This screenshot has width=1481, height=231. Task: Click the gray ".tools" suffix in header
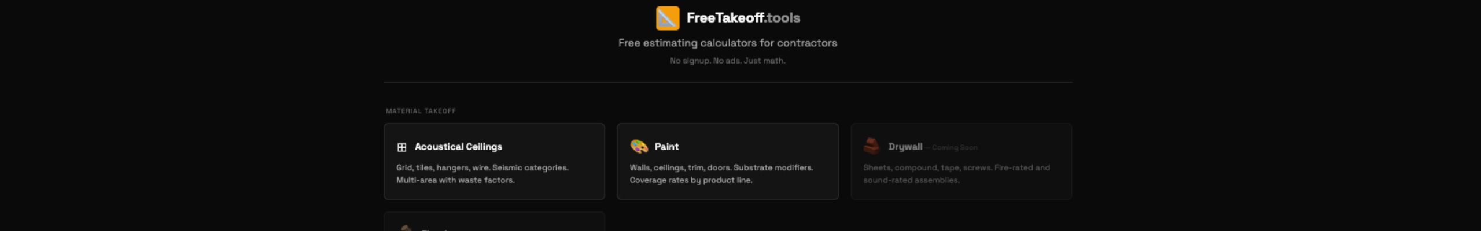coord(782,18)
